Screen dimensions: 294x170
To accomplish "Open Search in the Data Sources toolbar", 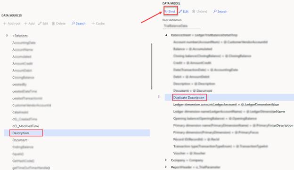I will pos(79,23).
